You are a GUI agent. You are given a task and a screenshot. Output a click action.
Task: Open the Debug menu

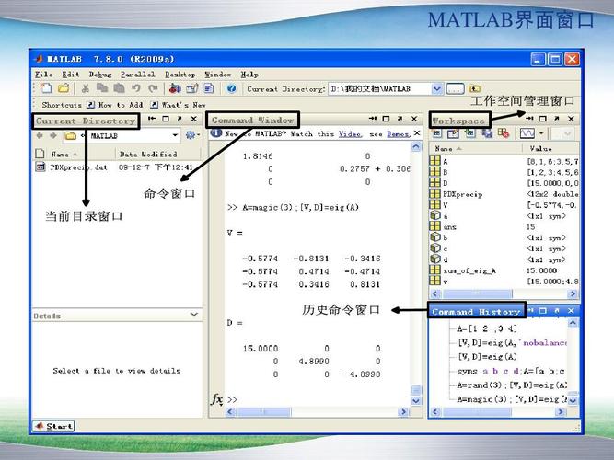(x=100, y=75)
